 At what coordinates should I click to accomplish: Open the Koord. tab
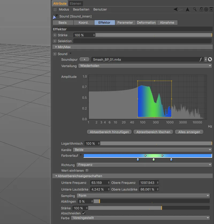(84, 23)
